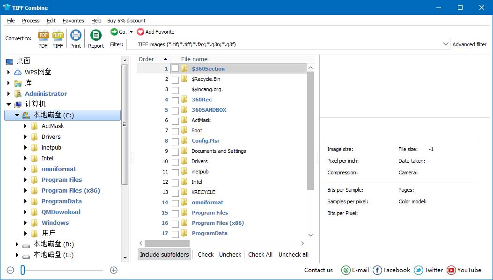The width and height of the screenshot is (493, 280).
Task: Click the green Go arrow icon
Action: coord(114,32)
